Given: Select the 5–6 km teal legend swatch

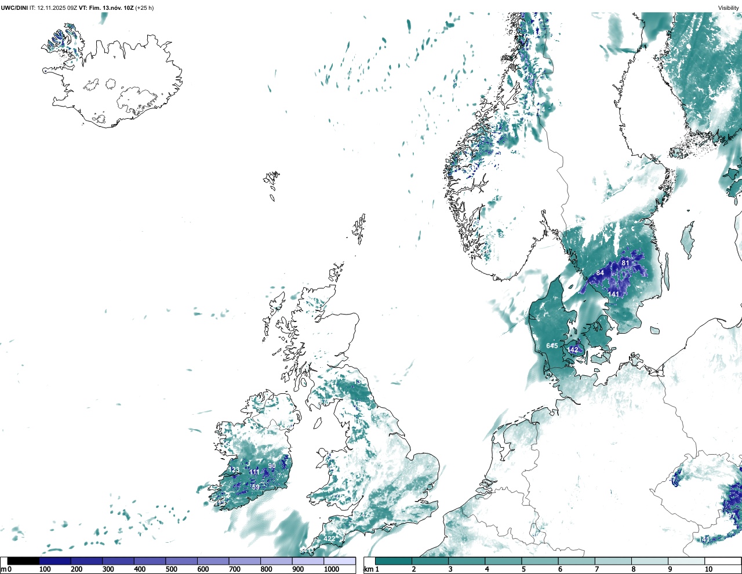Looking at the screenshot, I should [x=540, y=561].
